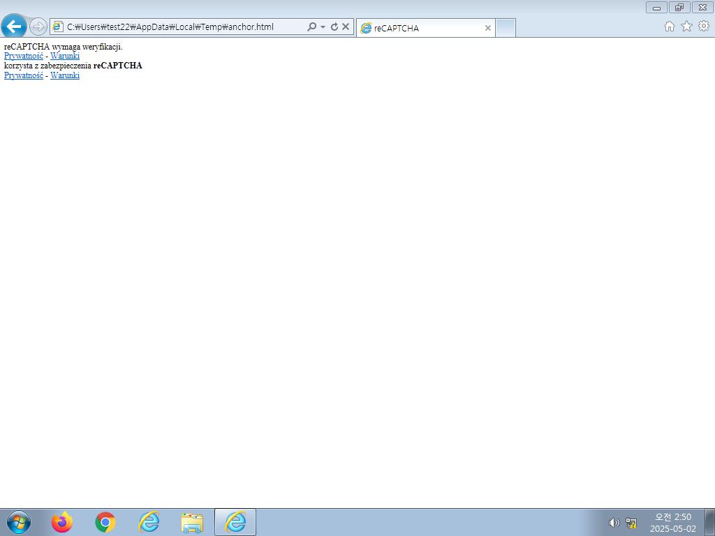Click the address bar search magnifier icon
Image resolution: width=715 pixels, height=536 pixels.
tap(311, 27)
